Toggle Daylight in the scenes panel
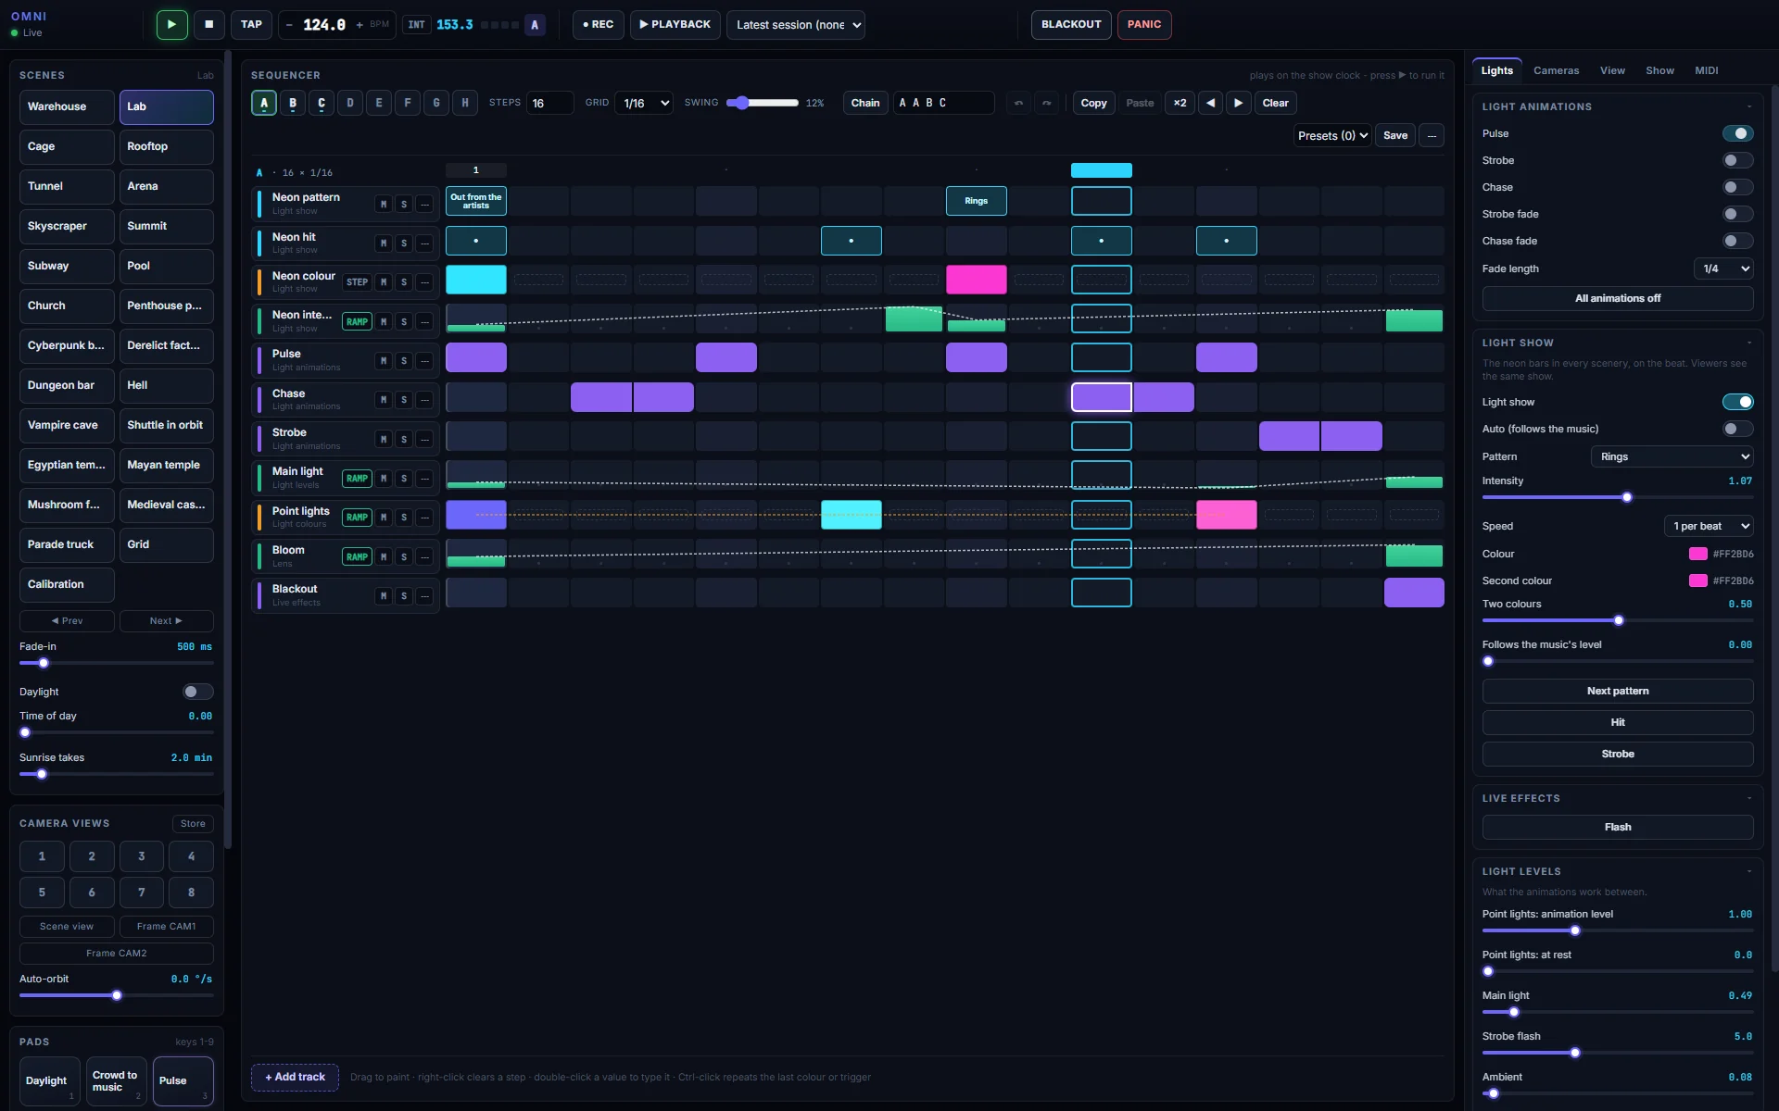This screenshot has width=1779, height=1111. 197,692
